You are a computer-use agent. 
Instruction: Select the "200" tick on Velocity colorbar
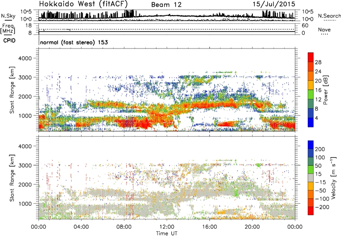pyautogui.click(x=320, y=149)
